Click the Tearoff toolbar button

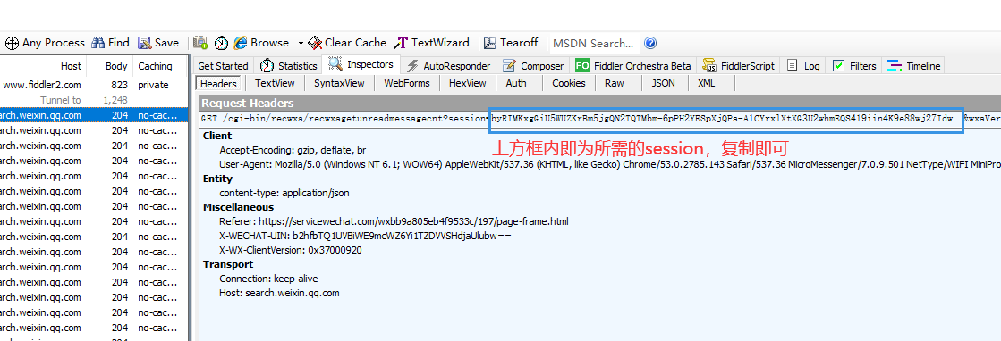(x=511, y=43)
